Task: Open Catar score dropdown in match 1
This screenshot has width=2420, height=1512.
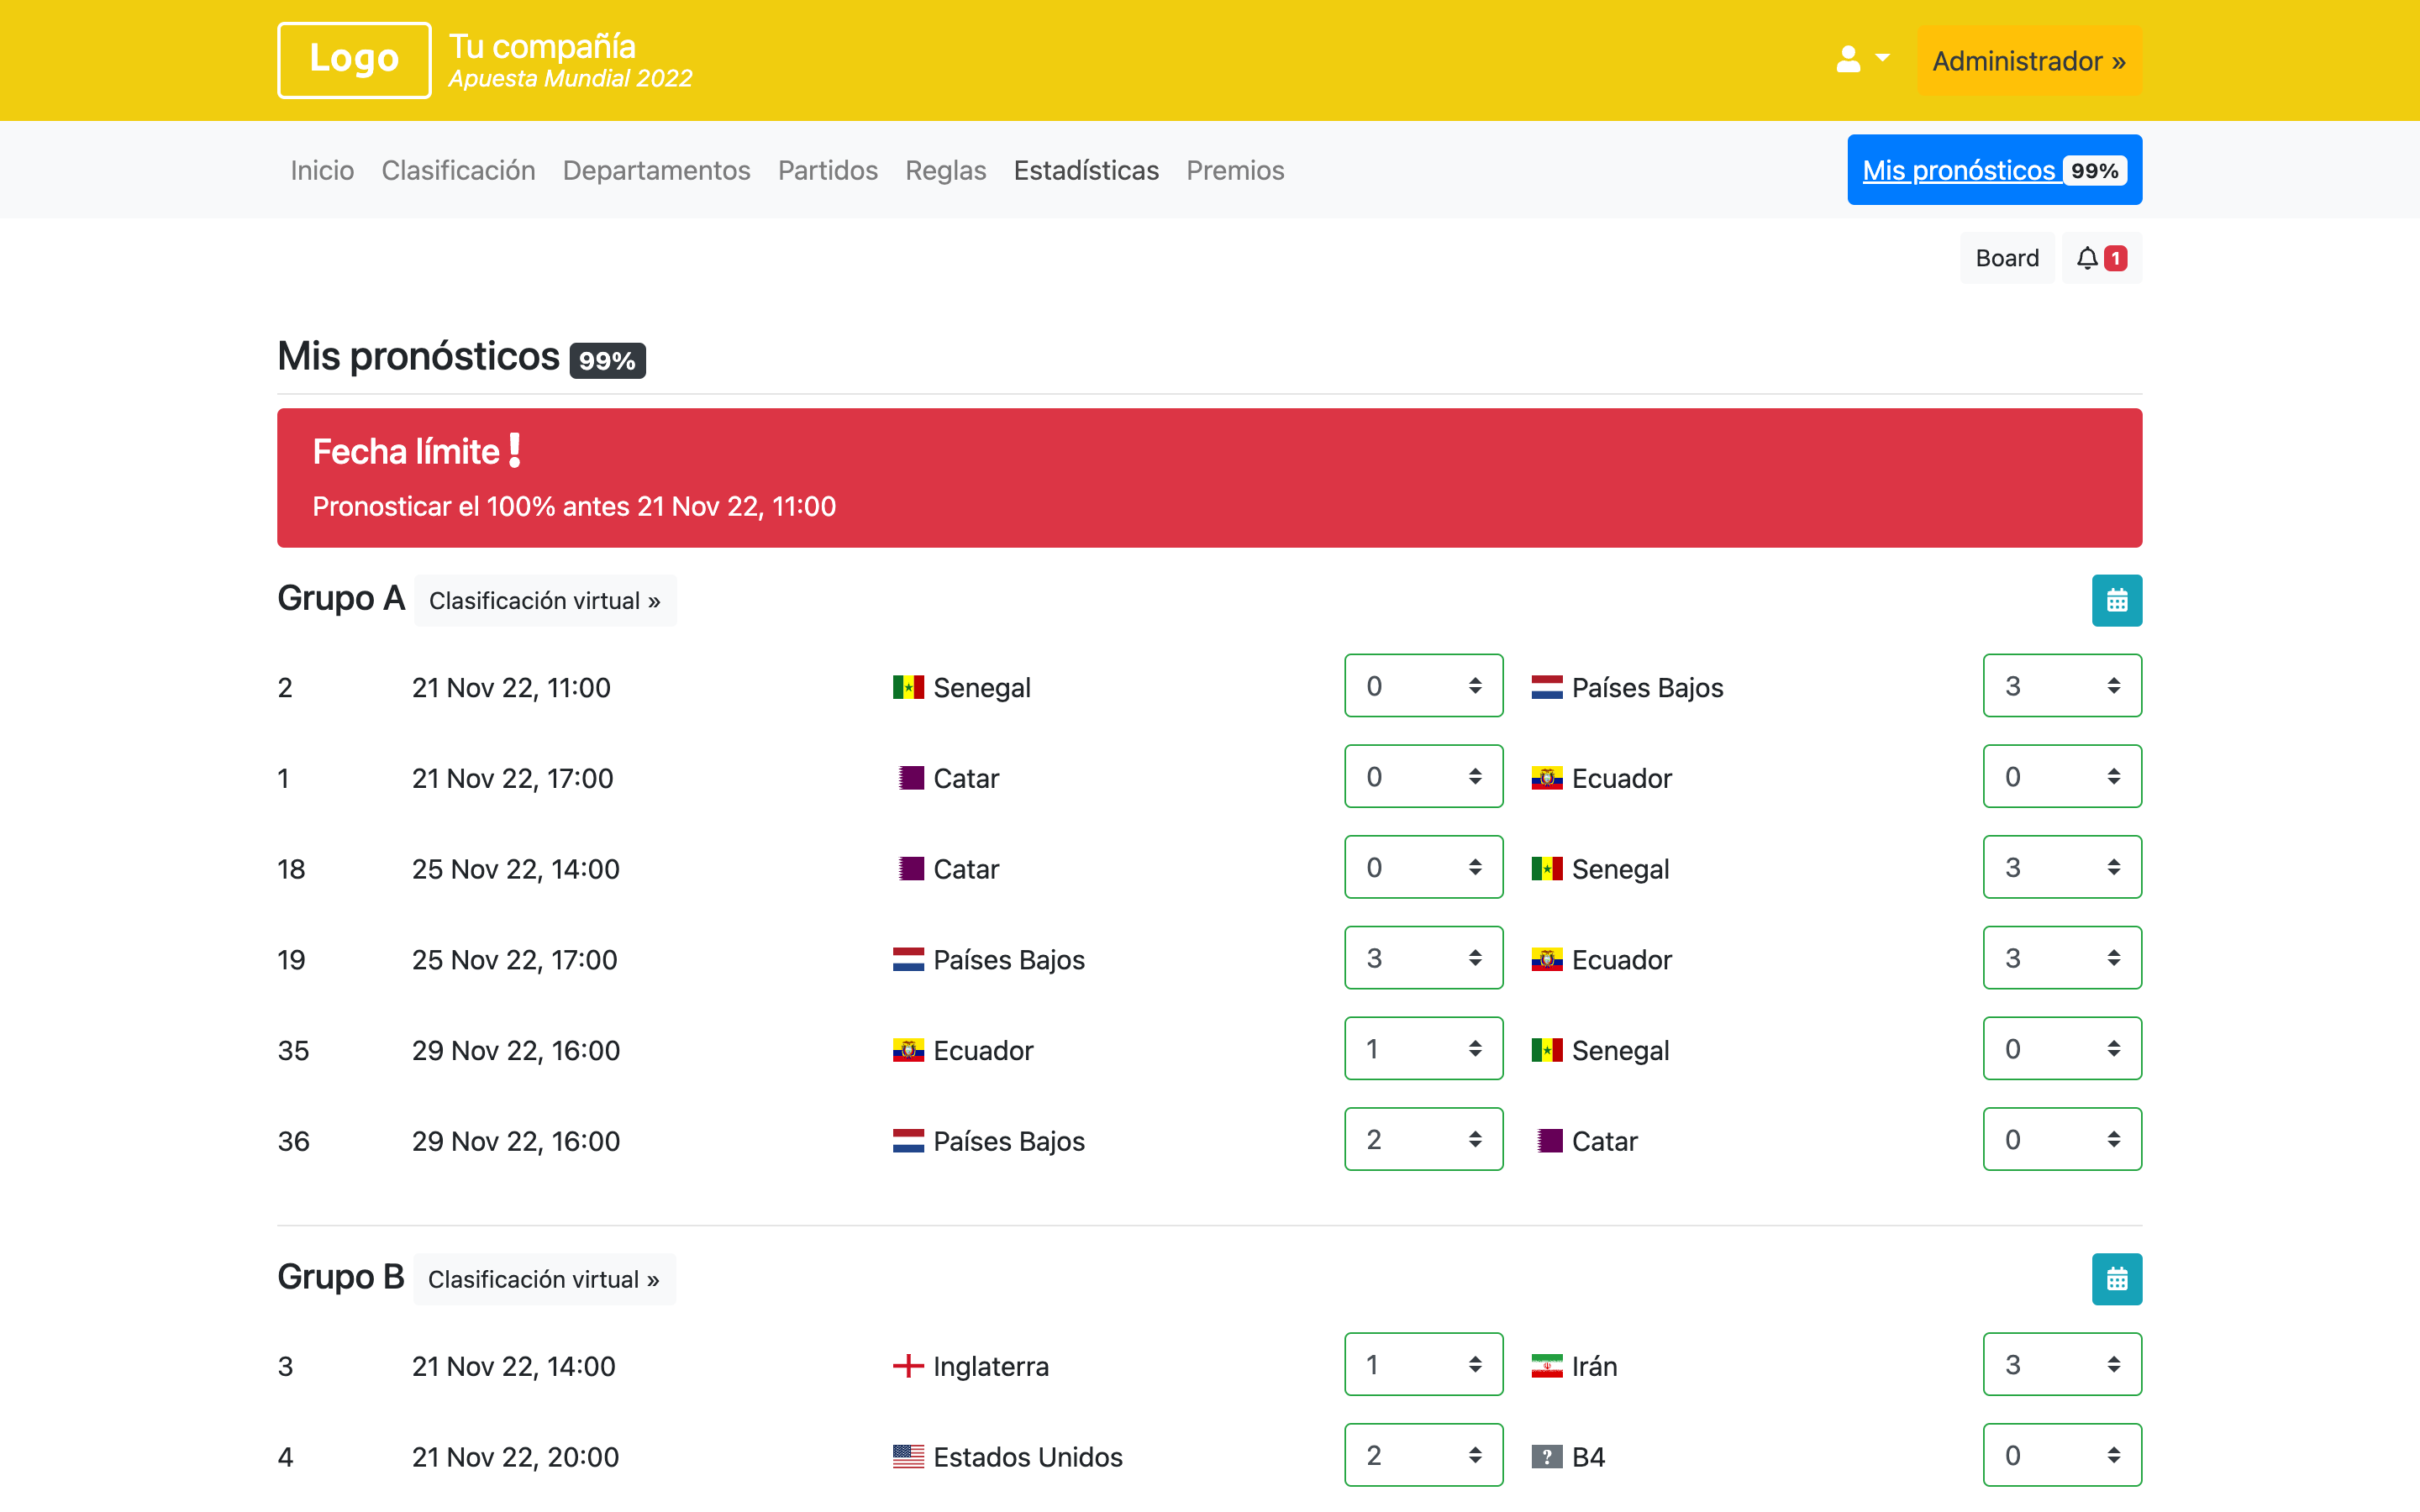Action: (x=1423, y=776)
